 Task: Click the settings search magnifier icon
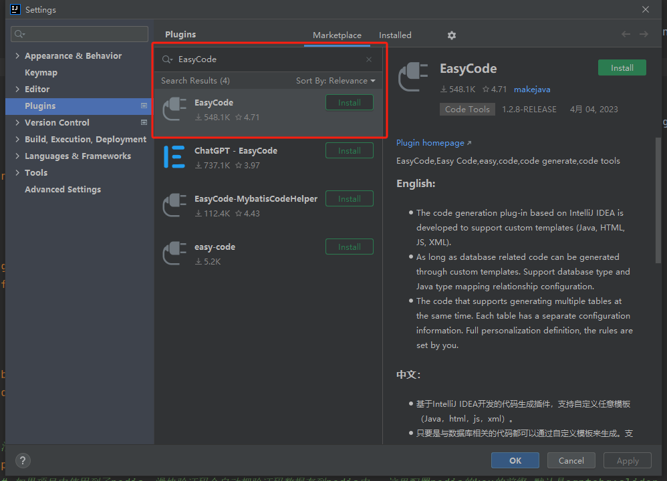pos(19,34)
